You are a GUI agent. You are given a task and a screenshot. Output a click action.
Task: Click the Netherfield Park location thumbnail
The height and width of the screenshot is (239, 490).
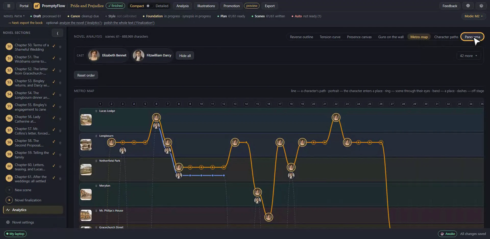click(x=86, y=170)
